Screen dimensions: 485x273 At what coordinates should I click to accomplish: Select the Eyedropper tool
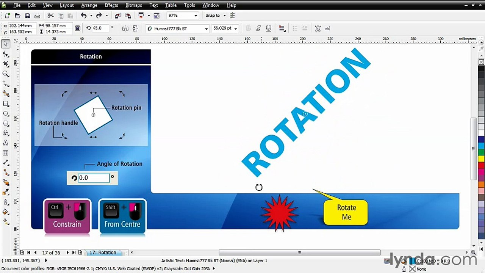6,192
